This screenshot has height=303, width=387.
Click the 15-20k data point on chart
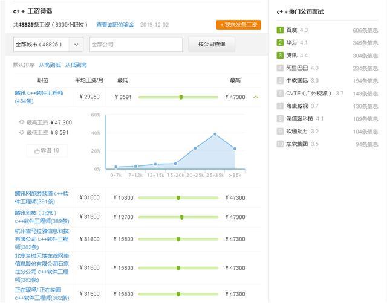point(175,164)
